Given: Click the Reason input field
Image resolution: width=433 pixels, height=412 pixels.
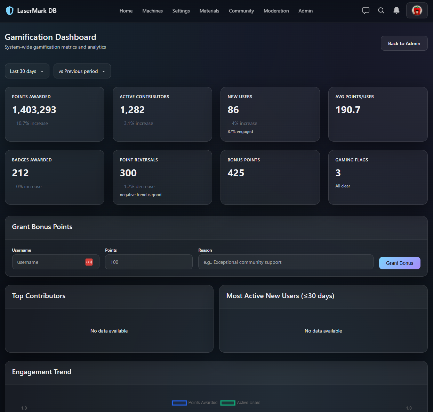Looking at the screenshot, I should click(x=286, y=262).
